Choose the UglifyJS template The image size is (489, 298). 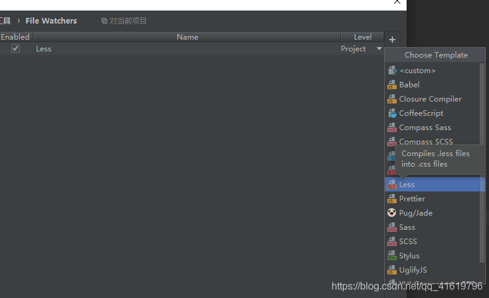[433, 270]
